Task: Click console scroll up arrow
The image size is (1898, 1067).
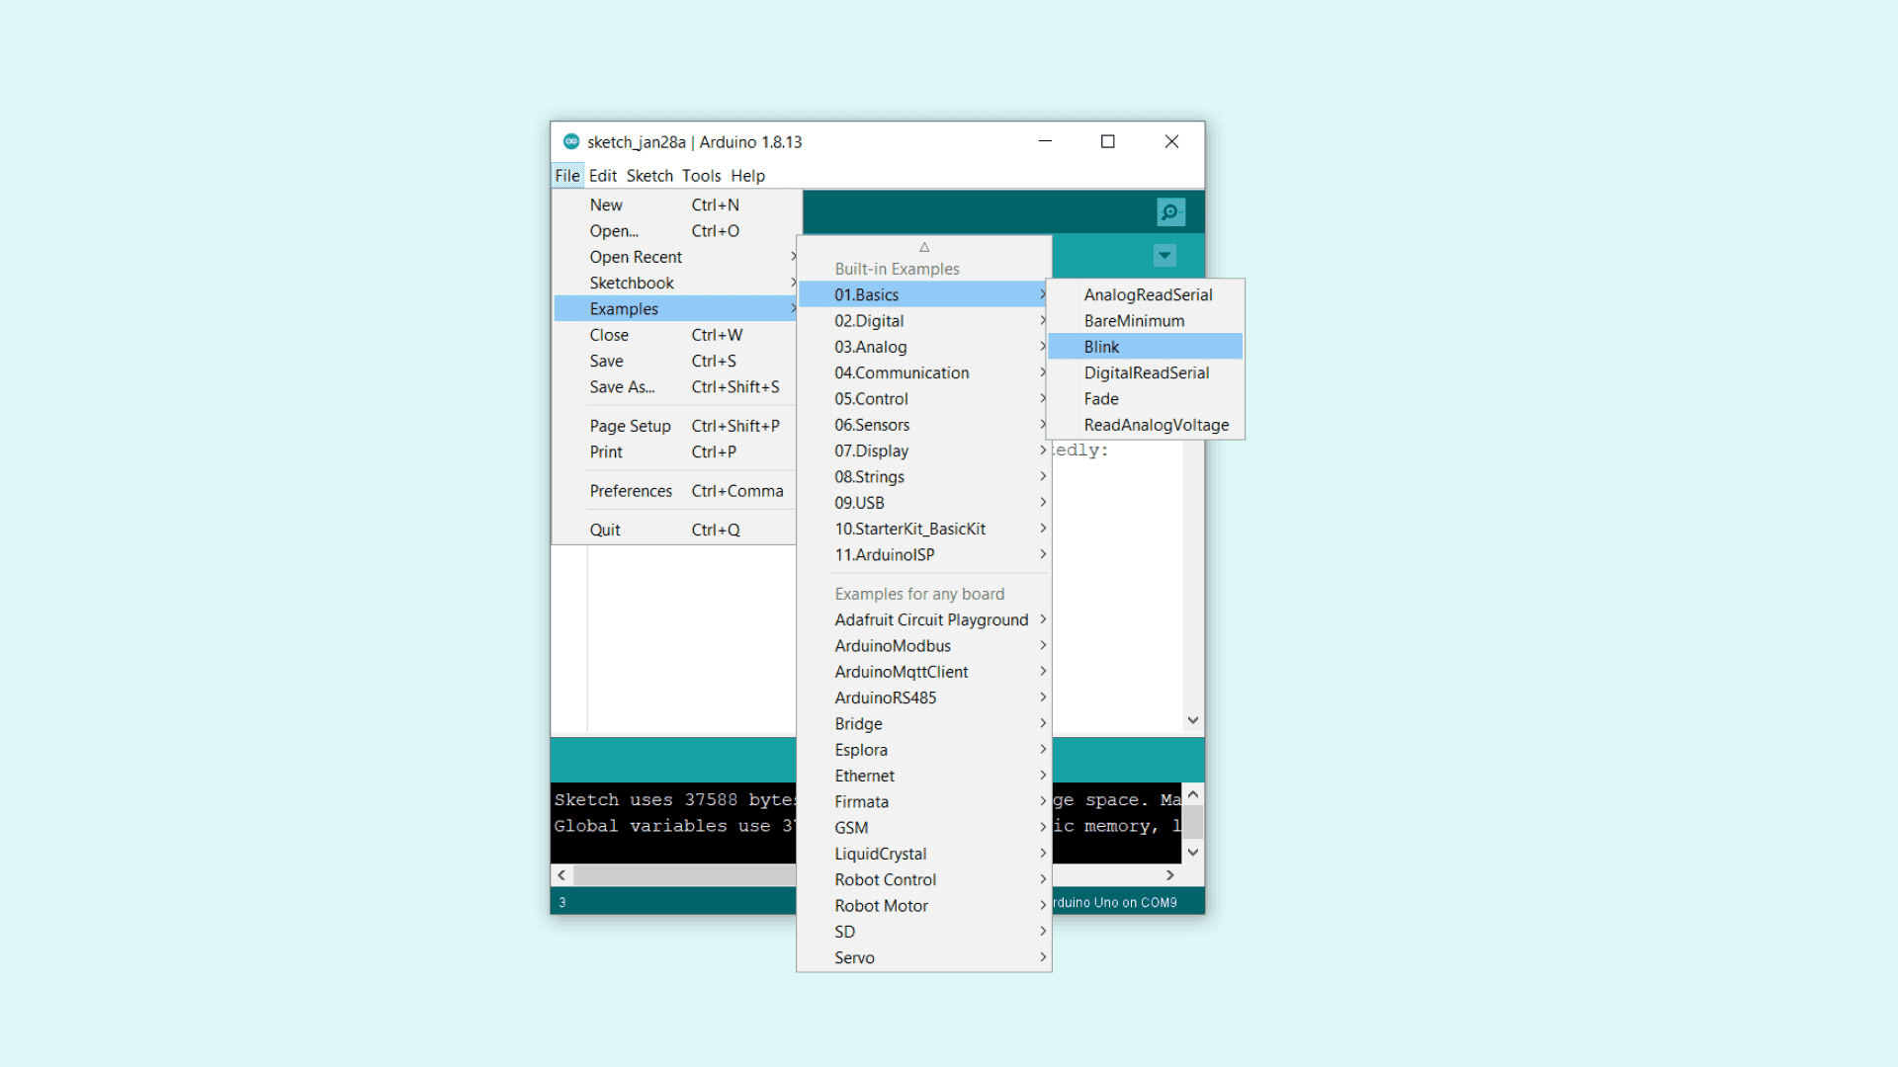Action: coord(1193,794)
